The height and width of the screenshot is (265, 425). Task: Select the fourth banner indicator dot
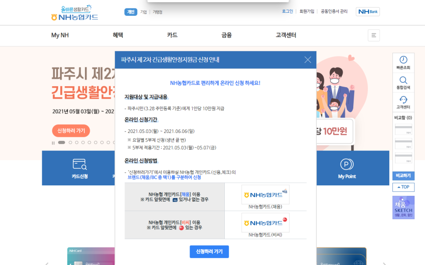(x=83, y=142)
